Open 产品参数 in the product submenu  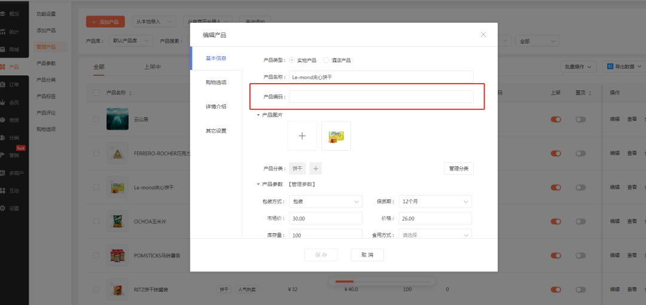(x=45, y=63)
